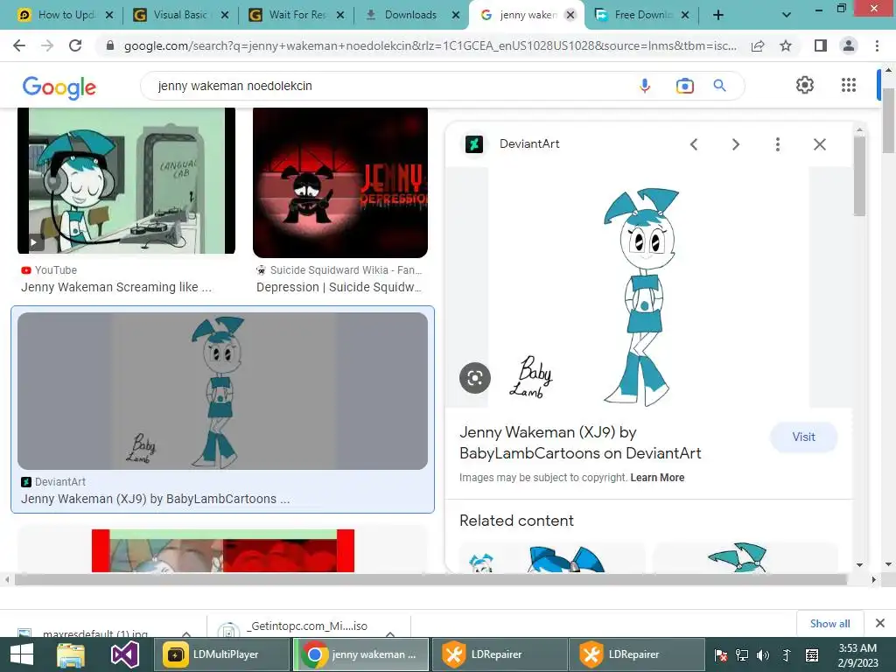
Task: Open File Explorer from taskbar
Action: coord(71,654)
